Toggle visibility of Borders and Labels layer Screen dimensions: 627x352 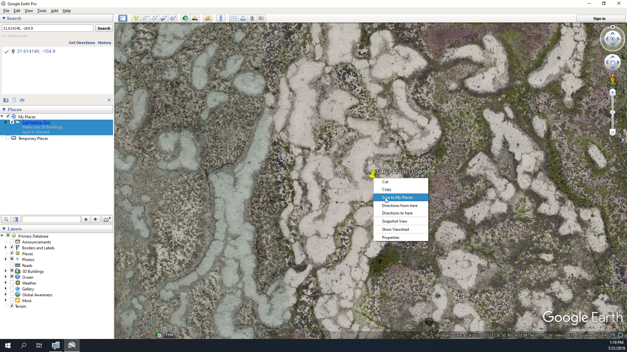pyautogui.click(x=12, y=248)
